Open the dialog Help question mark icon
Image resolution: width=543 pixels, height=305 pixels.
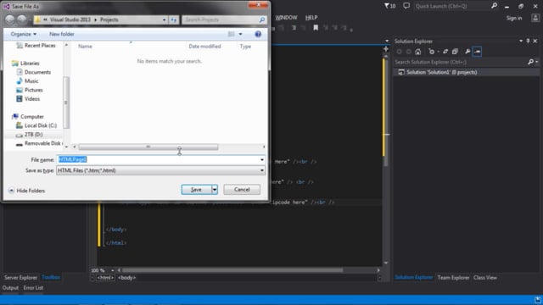point(258,34)
